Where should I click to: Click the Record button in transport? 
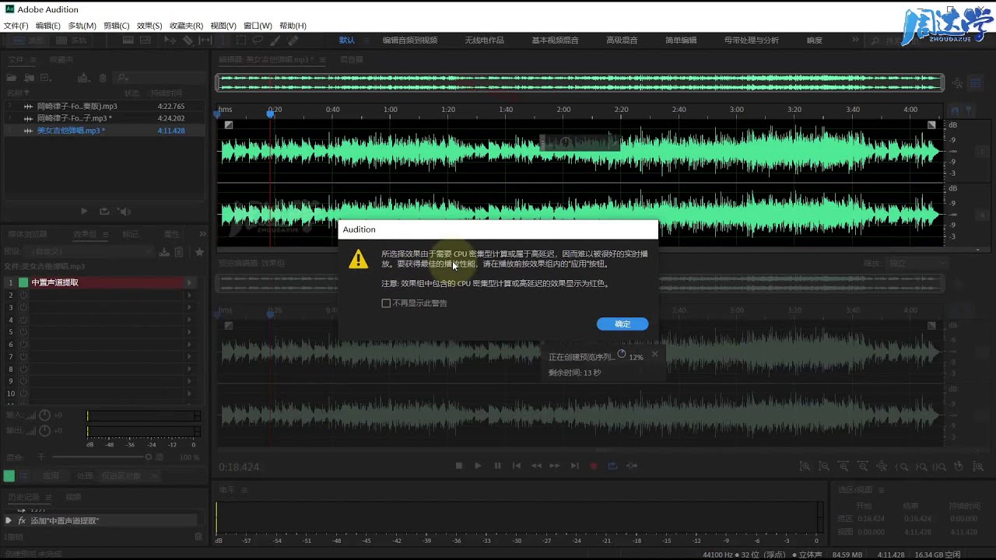tap(593, 466)
